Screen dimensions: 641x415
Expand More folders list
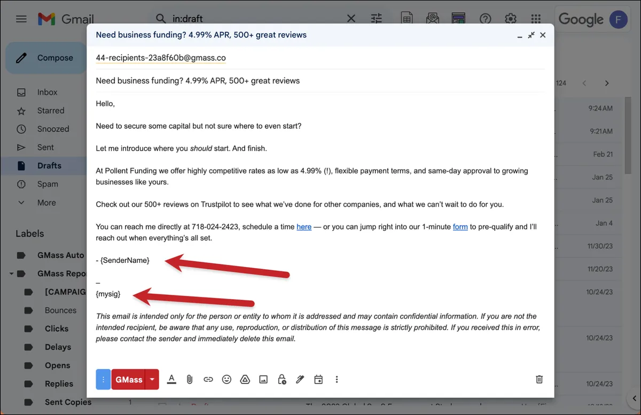(46, 202)
